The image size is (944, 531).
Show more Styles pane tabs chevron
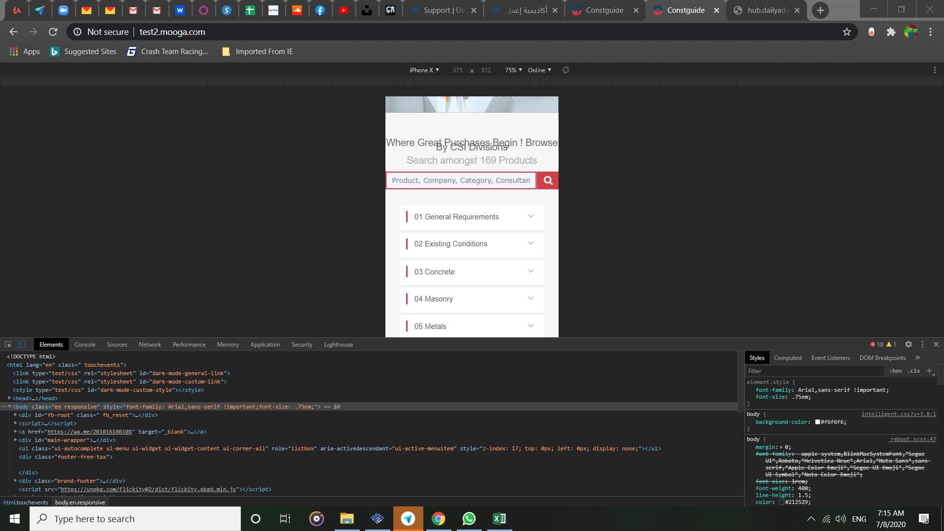coord(917,357)
